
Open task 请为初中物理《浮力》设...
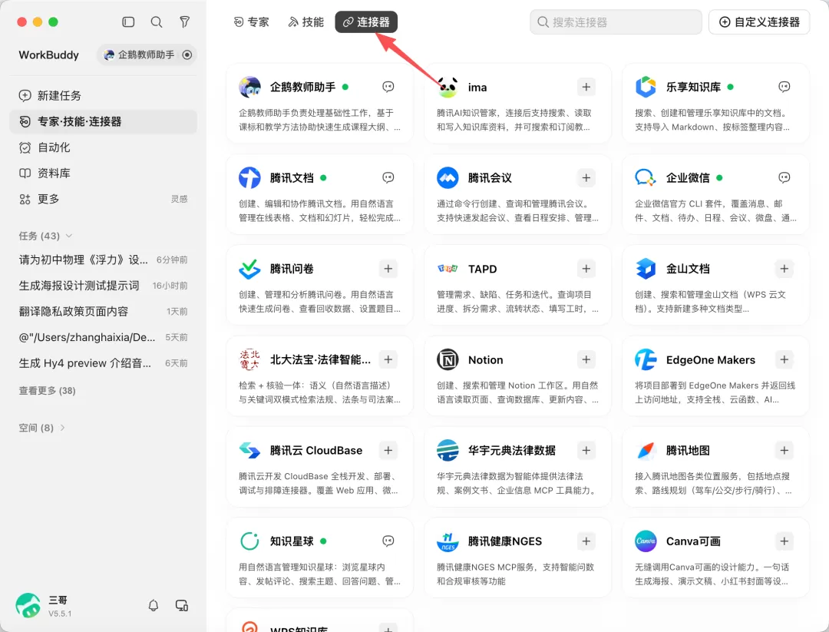(x=103, y=260)
